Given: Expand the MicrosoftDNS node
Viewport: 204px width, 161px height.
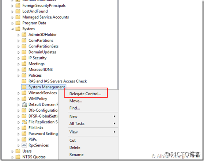Looking at the screenshot, I should pyautogui.click(x=19, y=70).
